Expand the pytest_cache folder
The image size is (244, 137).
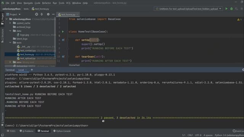coord(10,23)
